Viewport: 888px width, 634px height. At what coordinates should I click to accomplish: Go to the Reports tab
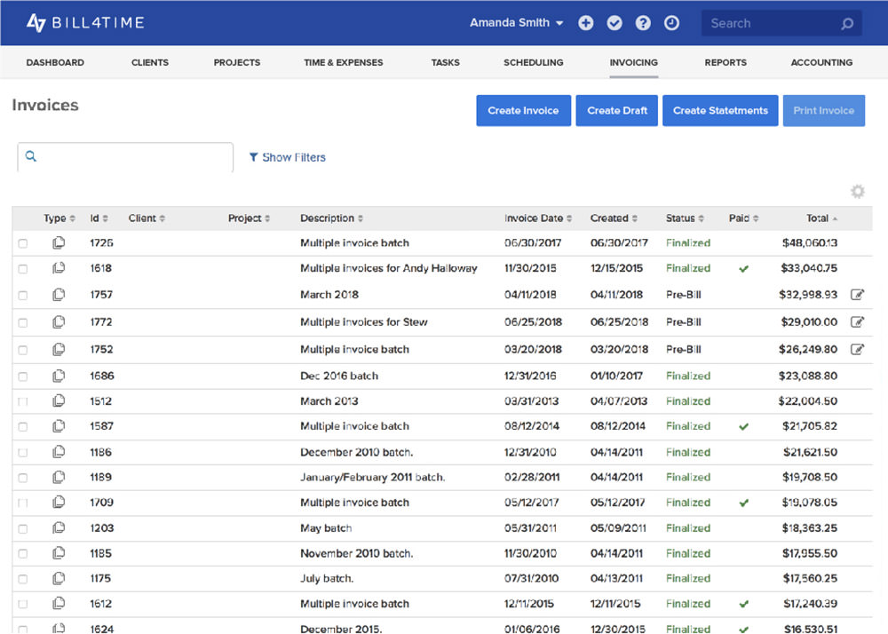coord(725,62)
